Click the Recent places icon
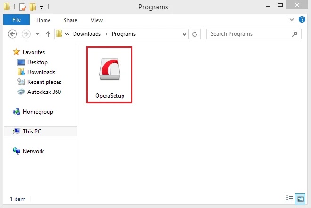The width and height of the screenshot is (311, 208). (21, 82)
